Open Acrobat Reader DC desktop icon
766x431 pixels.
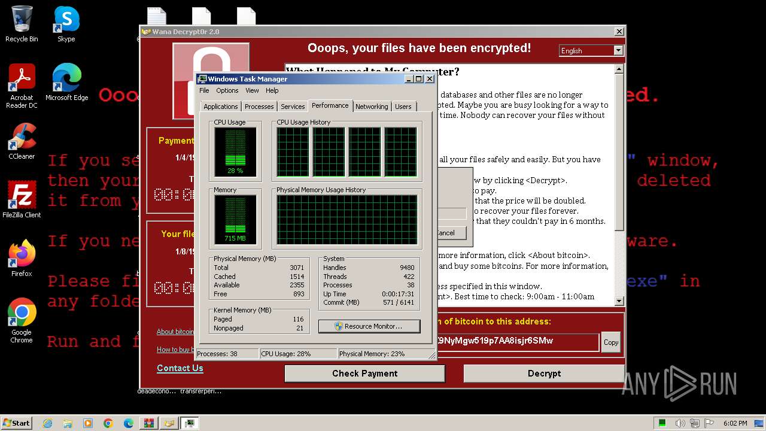point(22,86)
